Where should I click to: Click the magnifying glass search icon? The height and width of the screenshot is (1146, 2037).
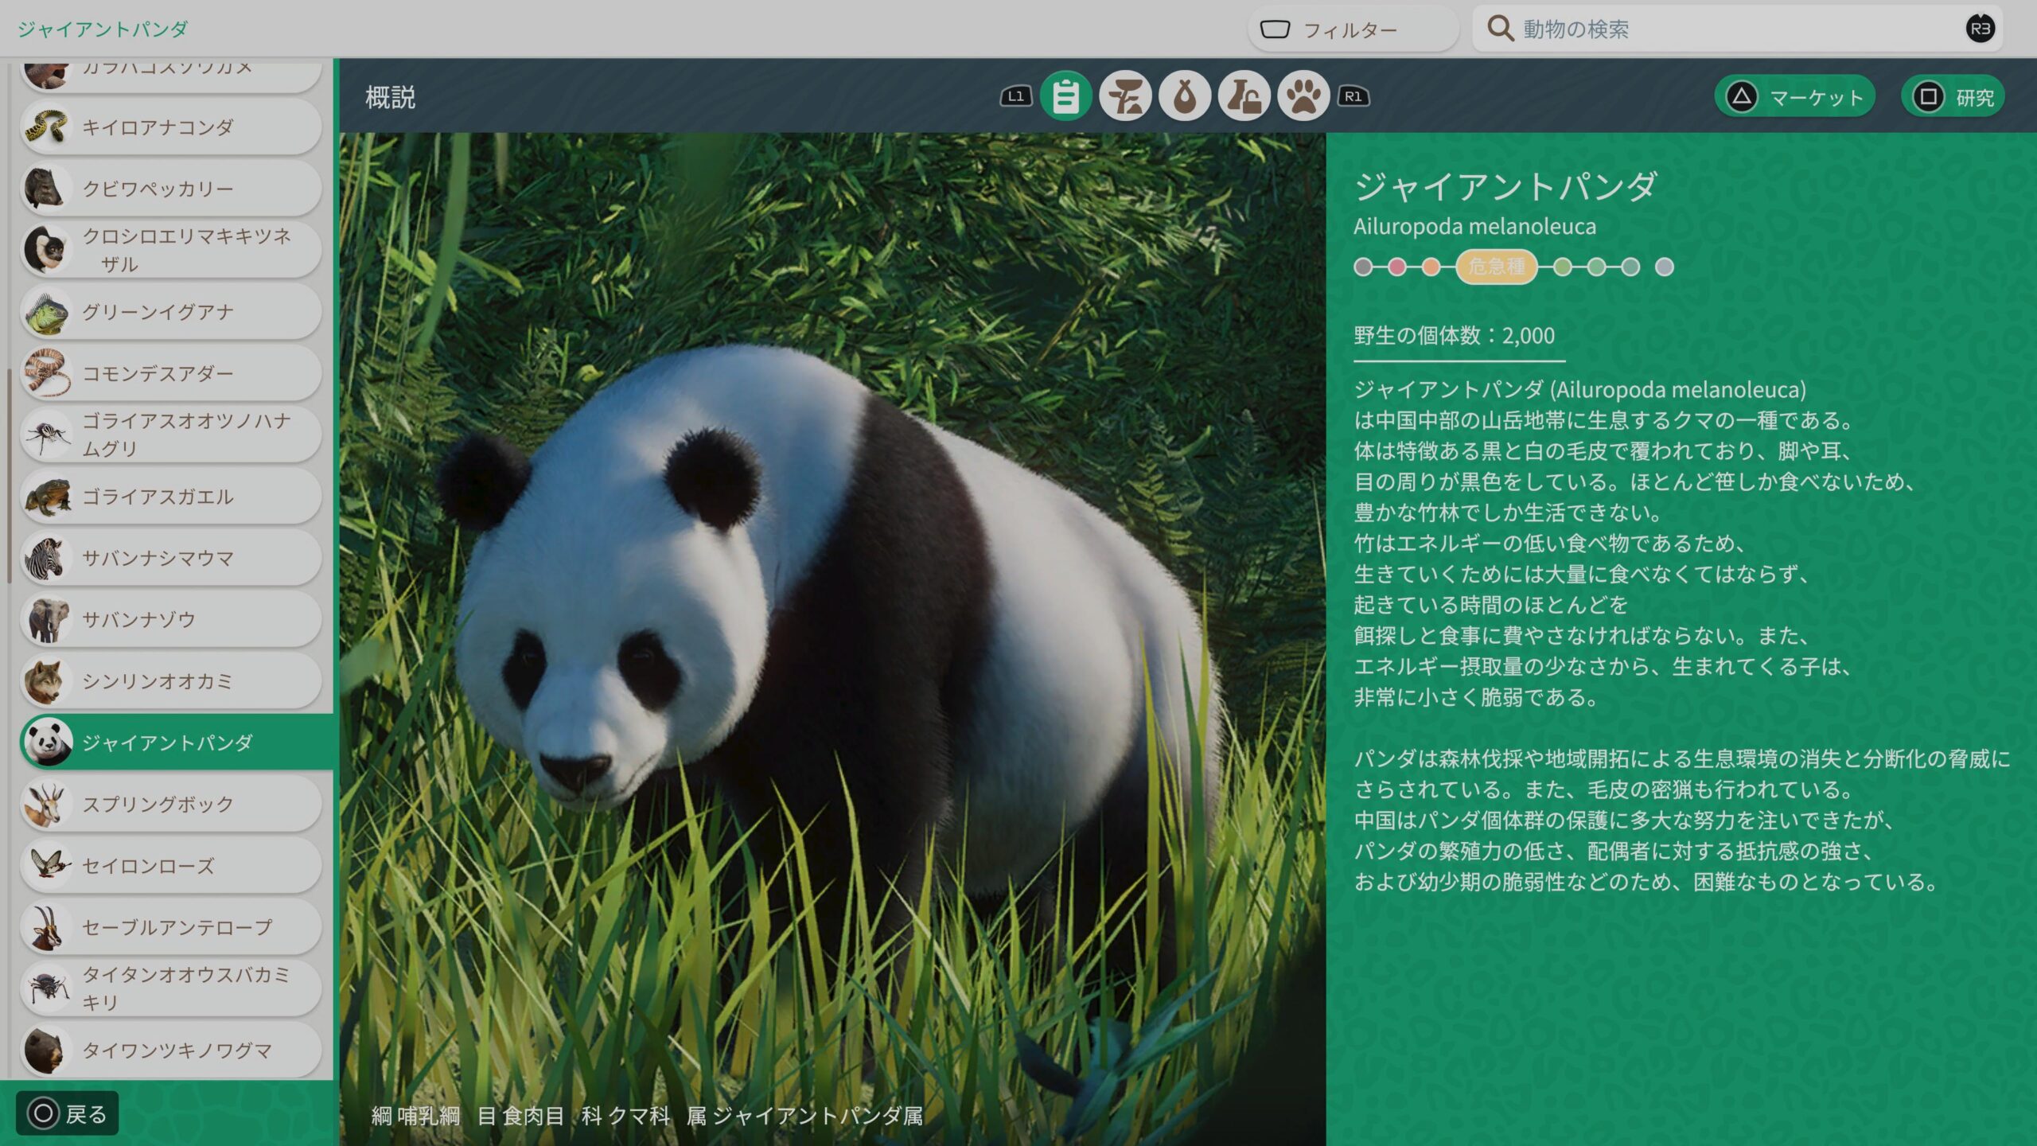point(1500,29)
